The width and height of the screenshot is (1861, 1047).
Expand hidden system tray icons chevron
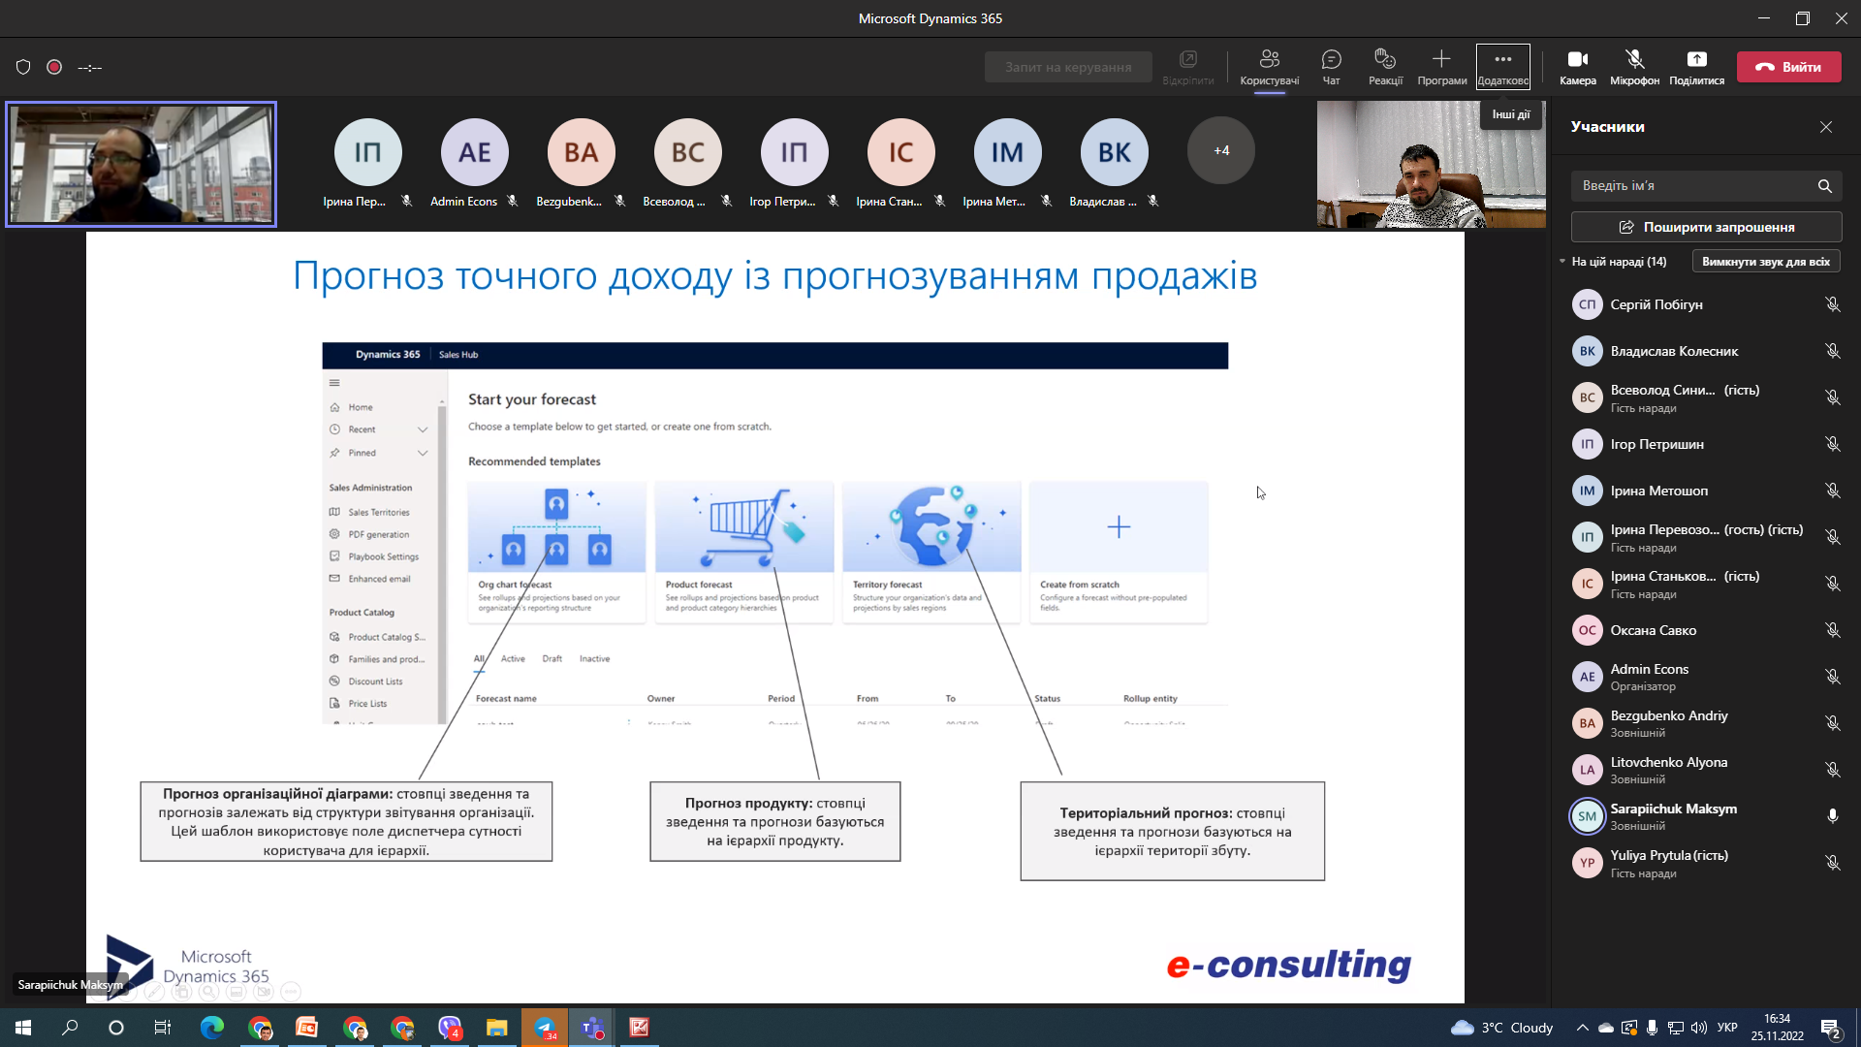[1582, 1028]
